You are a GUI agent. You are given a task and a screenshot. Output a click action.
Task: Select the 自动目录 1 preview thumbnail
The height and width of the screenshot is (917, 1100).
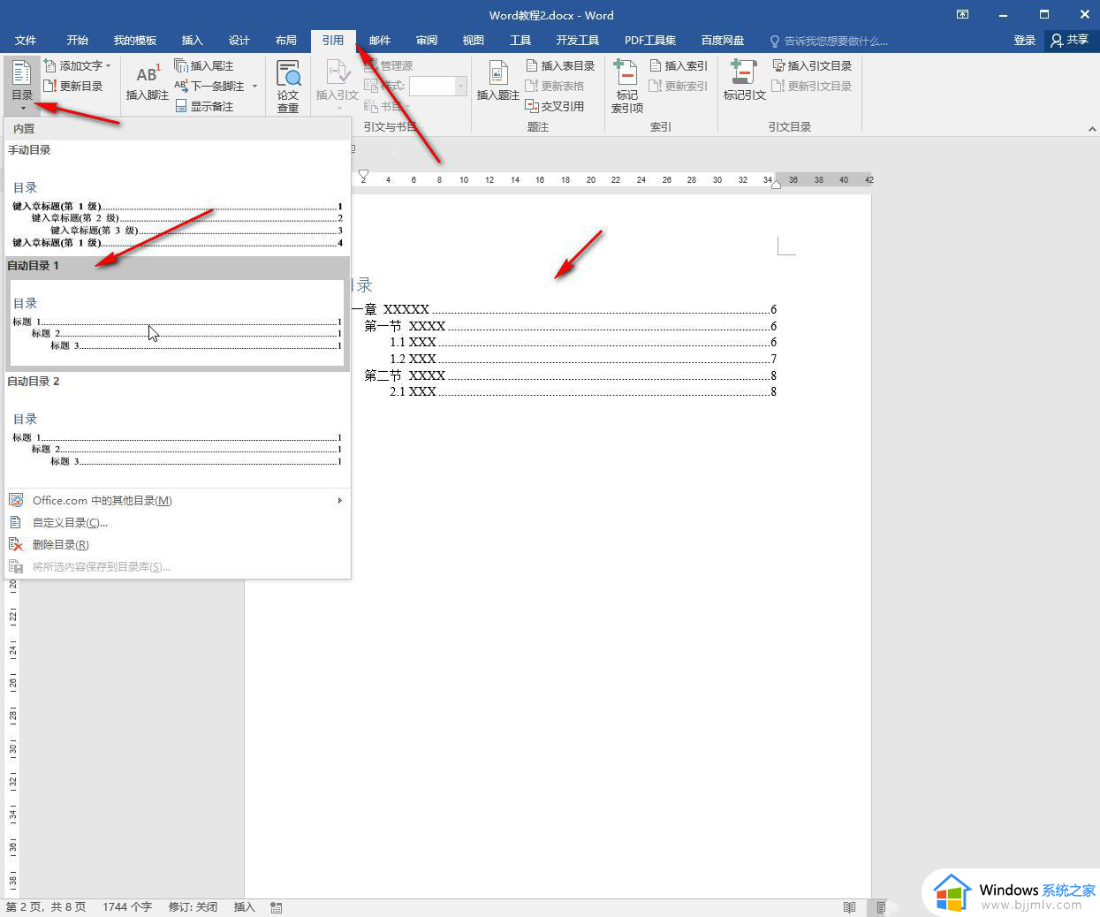pyautogui.click(x=177, y=322)
